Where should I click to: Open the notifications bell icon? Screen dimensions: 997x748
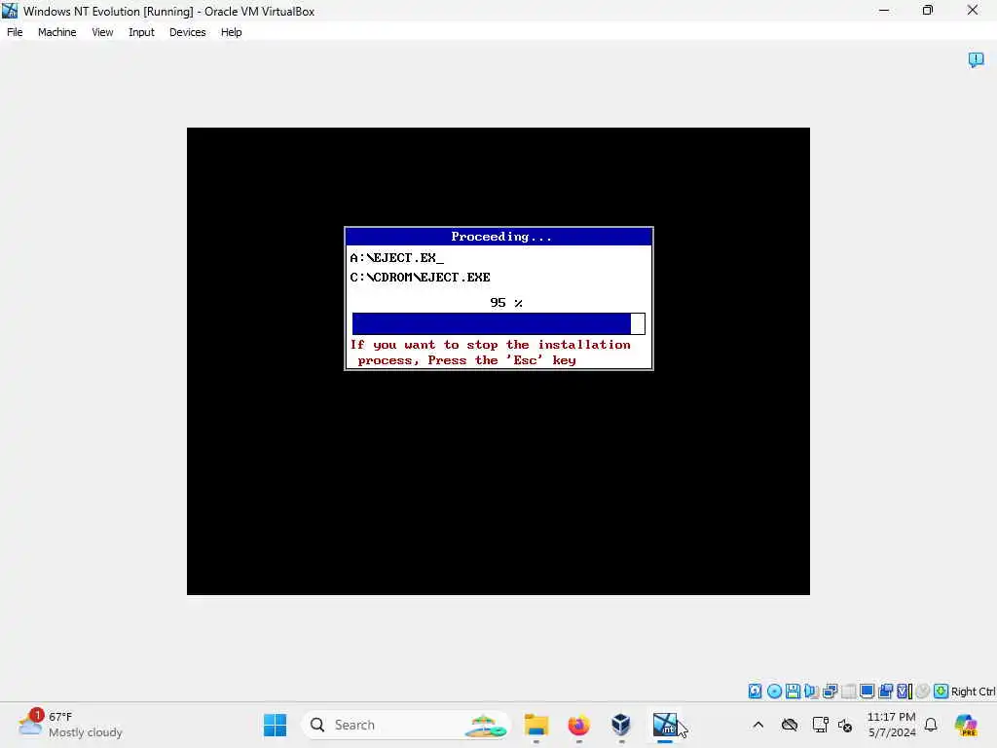[931, 725]
